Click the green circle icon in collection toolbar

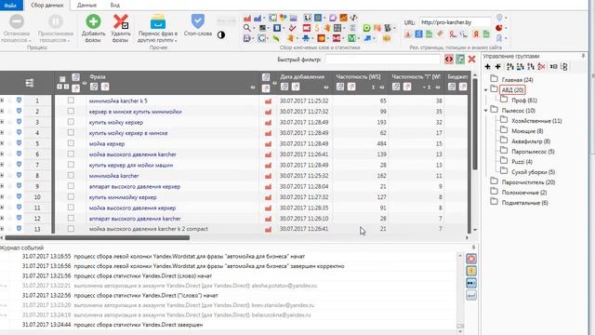[x=366, y=28]
